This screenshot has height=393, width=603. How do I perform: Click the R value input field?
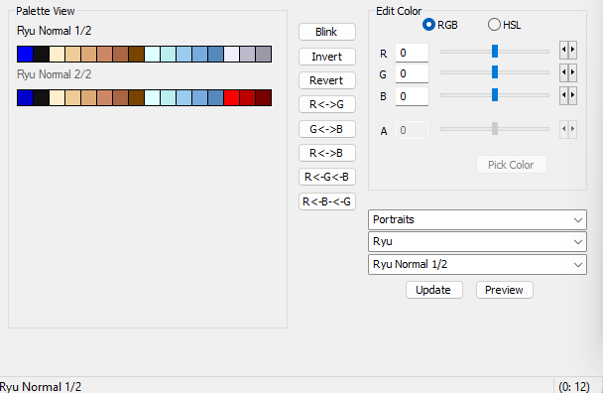click(x=412, y=53)
